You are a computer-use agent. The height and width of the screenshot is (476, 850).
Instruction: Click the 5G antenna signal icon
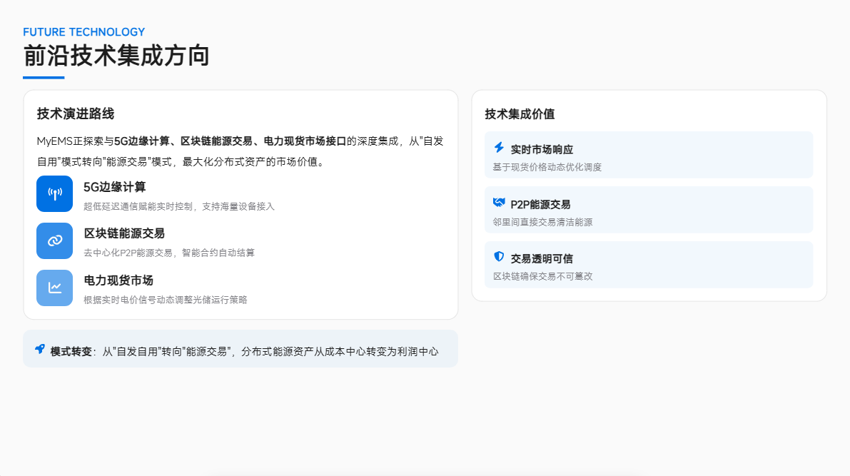55,193
